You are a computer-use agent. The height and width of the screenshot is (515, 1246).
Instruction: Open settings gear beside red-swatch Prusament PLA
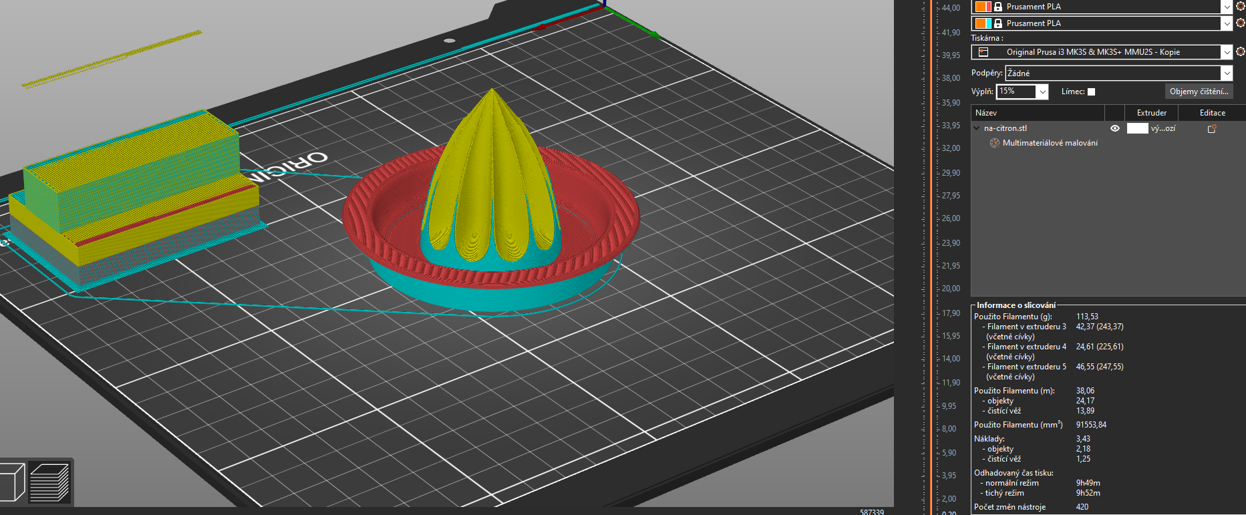click(1241, 6)
